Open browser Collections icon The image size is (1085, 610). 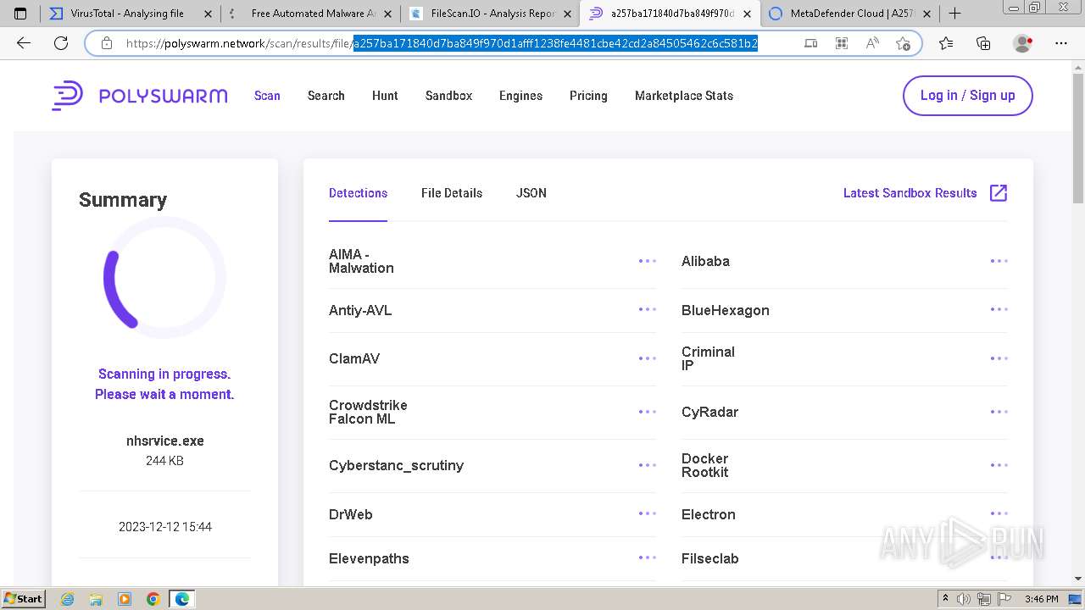983,43
